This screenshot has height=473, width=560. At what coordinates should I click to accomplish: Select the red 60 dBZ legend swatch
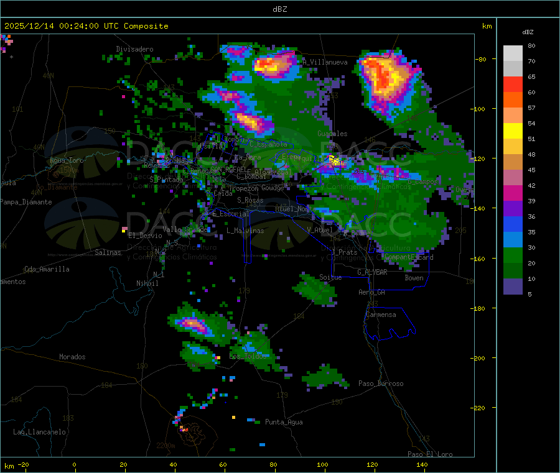(x=513, y=84)
